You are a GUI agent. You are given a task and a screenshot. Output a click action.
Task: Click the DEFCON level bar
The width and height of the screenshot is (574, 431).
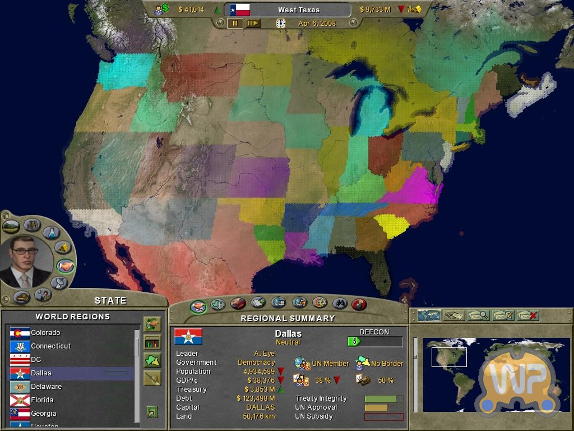pos(374,341)
